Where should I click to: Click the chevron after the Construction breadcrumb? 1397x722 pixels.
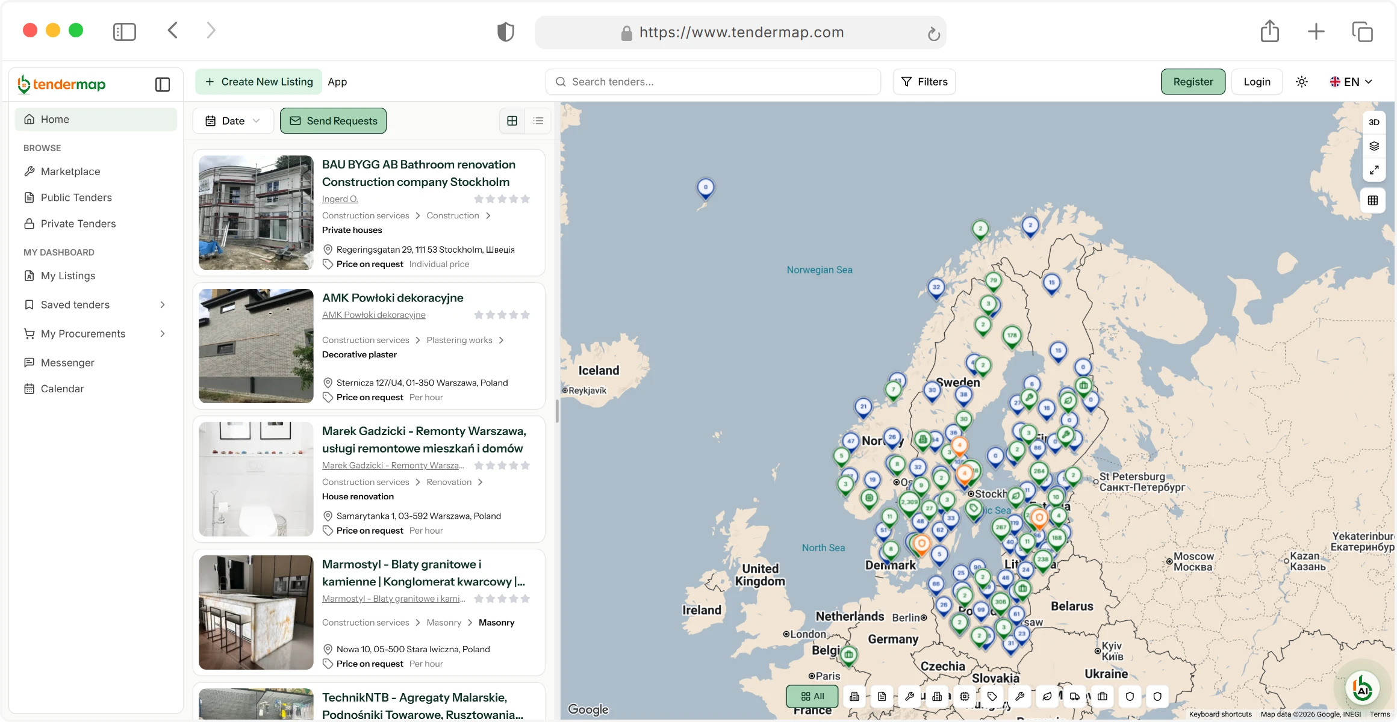coord(488,216)
